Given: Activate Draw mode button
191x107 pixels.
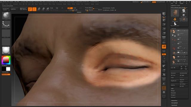Looking at the screenshot, I should pyautogui.click(x=35, y=9).
